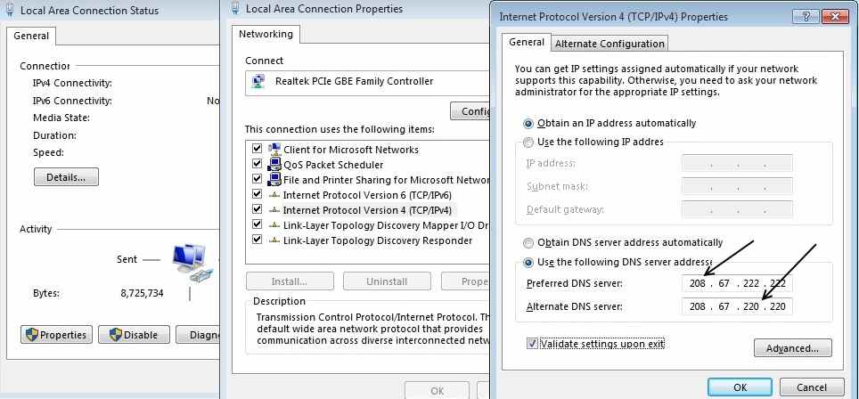Viewport: 859px width, 399px height.
Task: Click the Realtek PCIe GBE adapter icon
Action: (x=258, y=81)
